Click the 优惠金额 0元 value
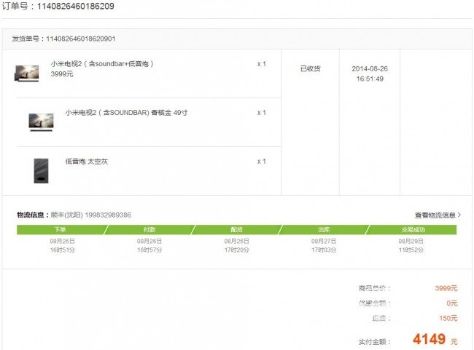Image resolution: width=474 pixels, height=350 pixels. pyautogui.click(x=452, y=303)
